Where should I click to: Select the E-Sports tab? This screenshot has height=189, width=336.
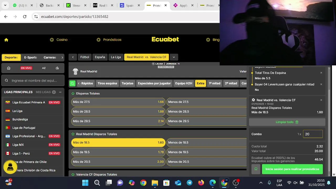30,57
